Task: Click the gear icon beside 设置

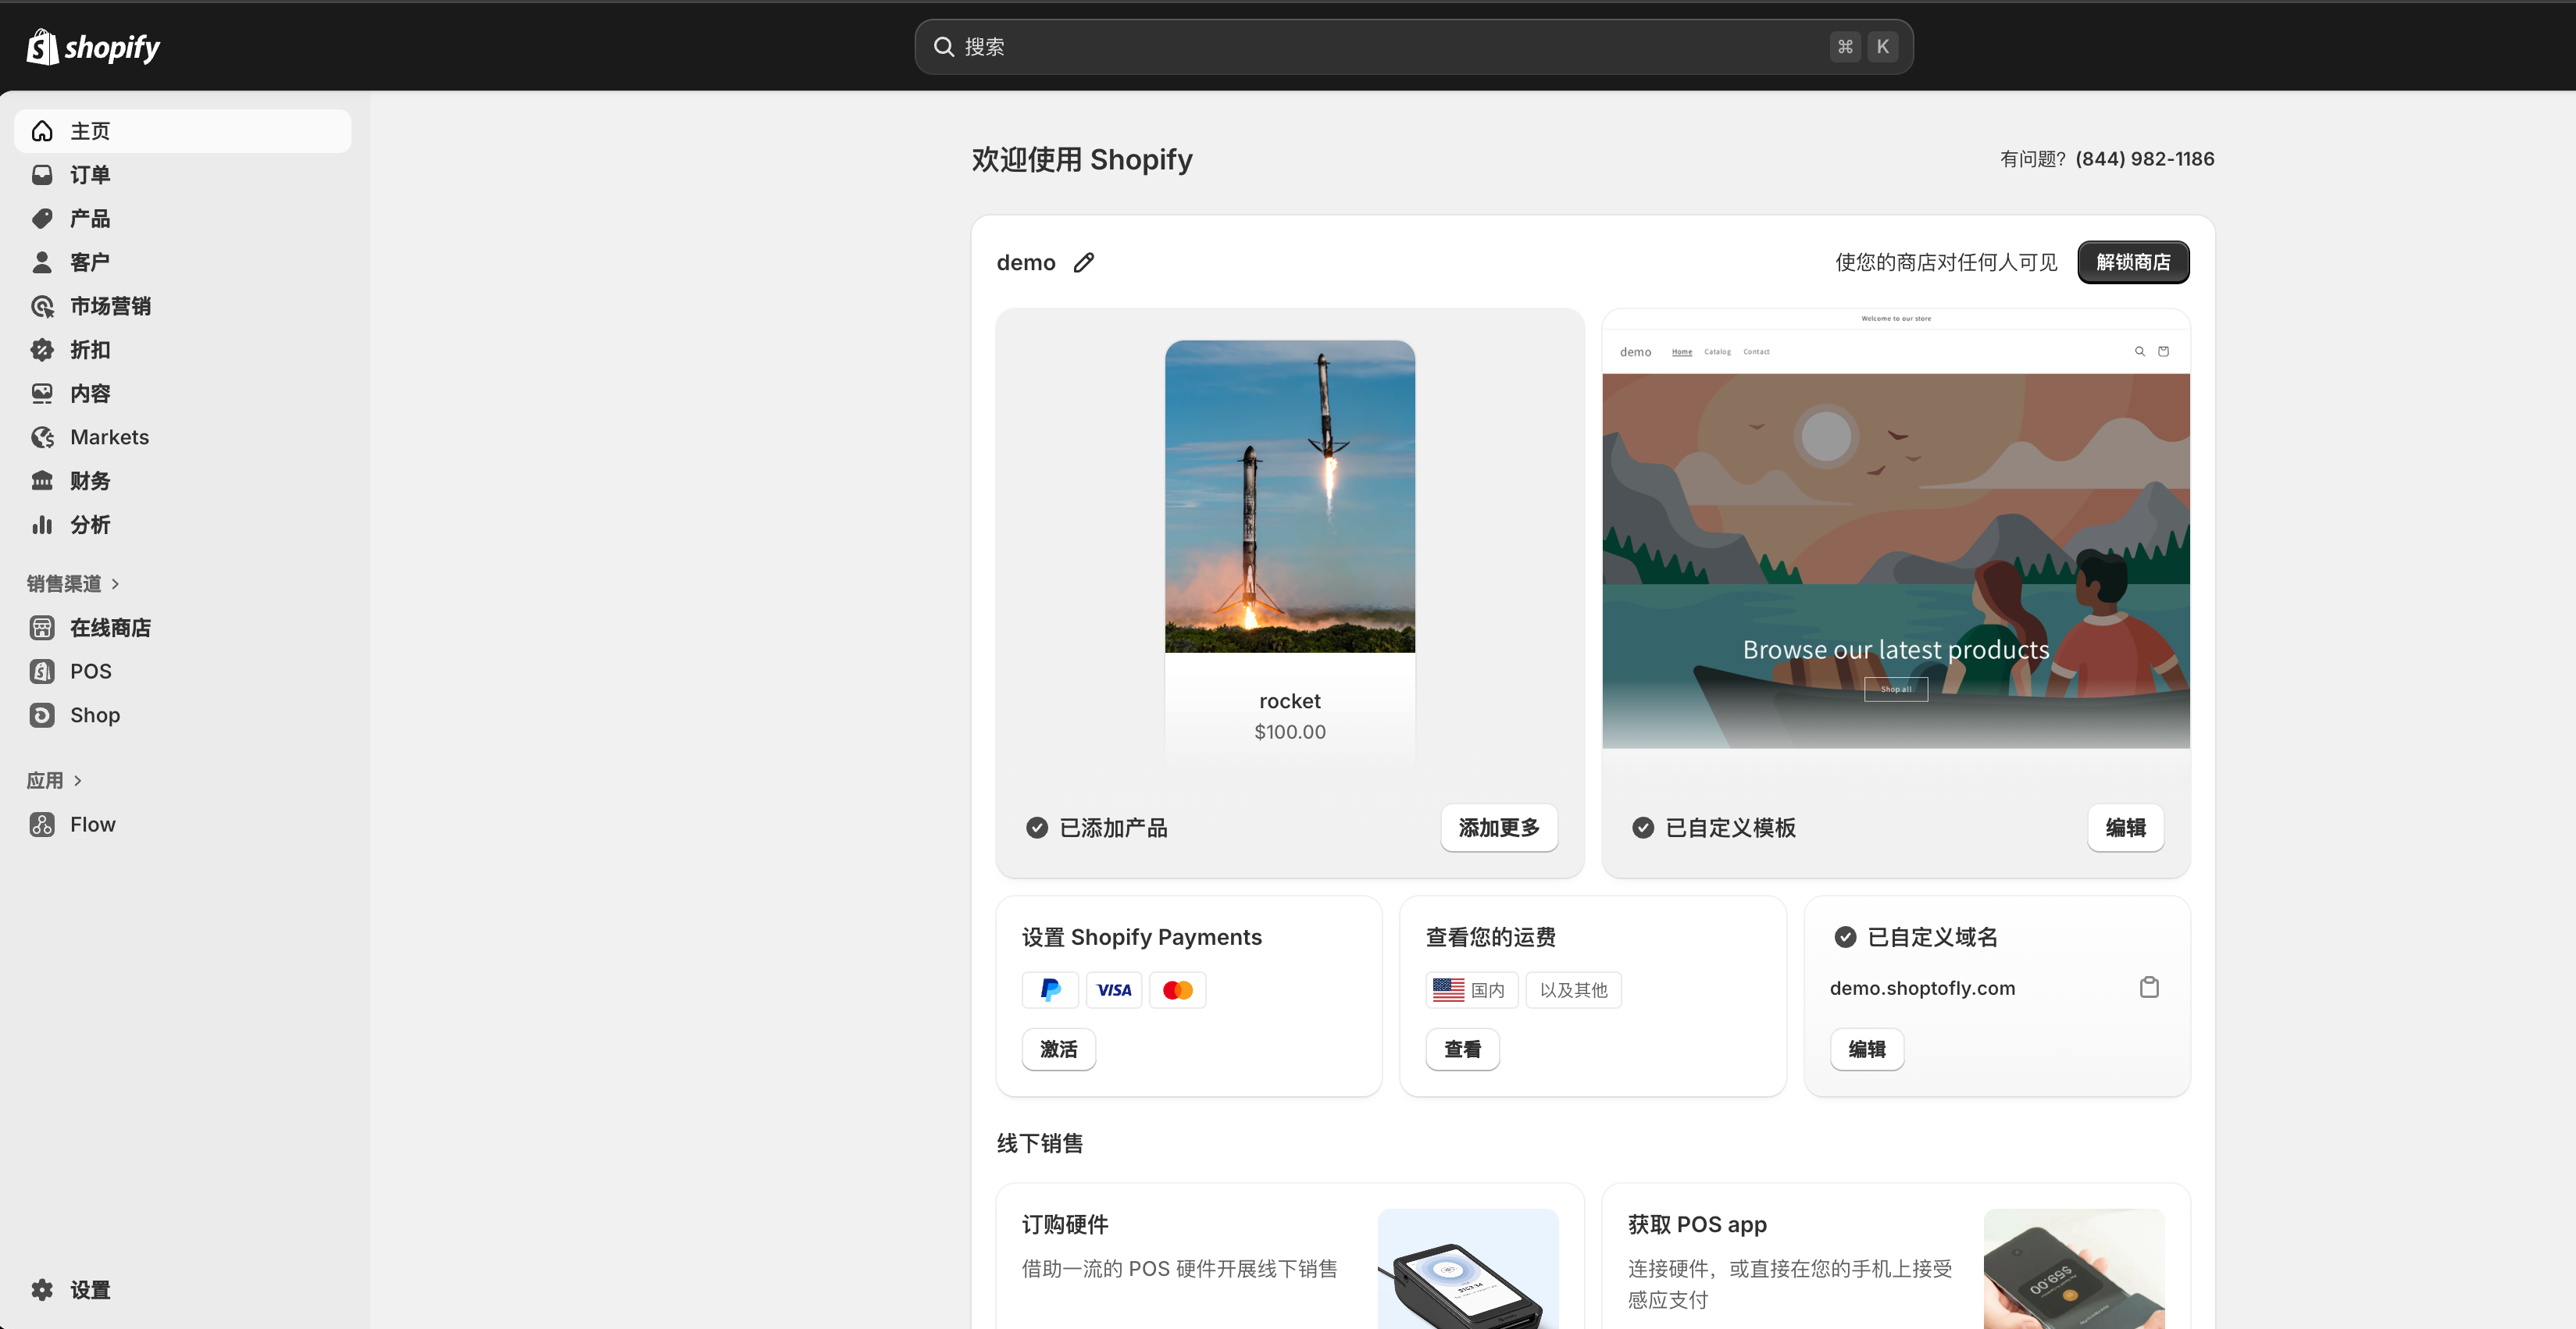Action: point(42,1290)
